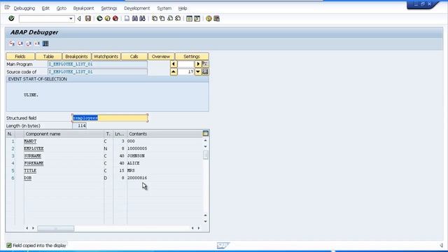Open the Debugging menu

coord(24,8)
